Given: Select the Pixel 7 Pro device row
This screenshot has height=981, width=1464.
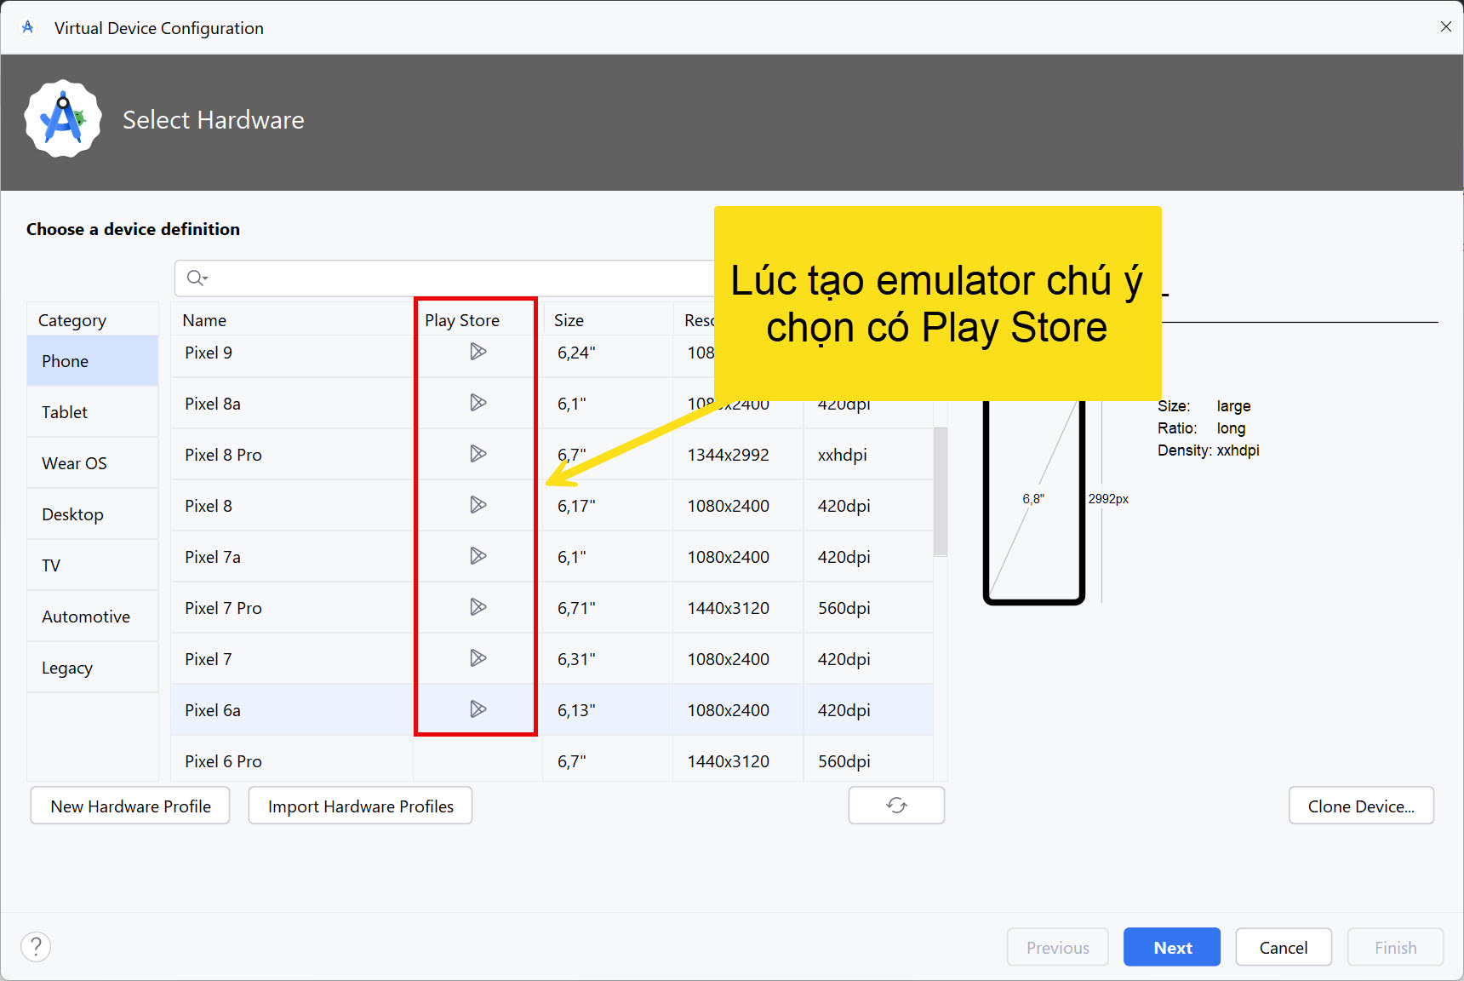Looking at the screenshot, I should 552,608.
